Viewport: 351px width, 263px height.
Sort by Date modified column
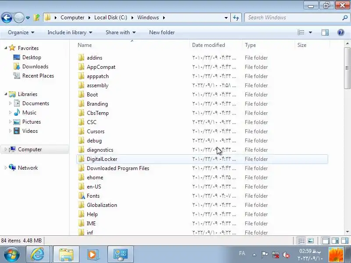point(215,45)
